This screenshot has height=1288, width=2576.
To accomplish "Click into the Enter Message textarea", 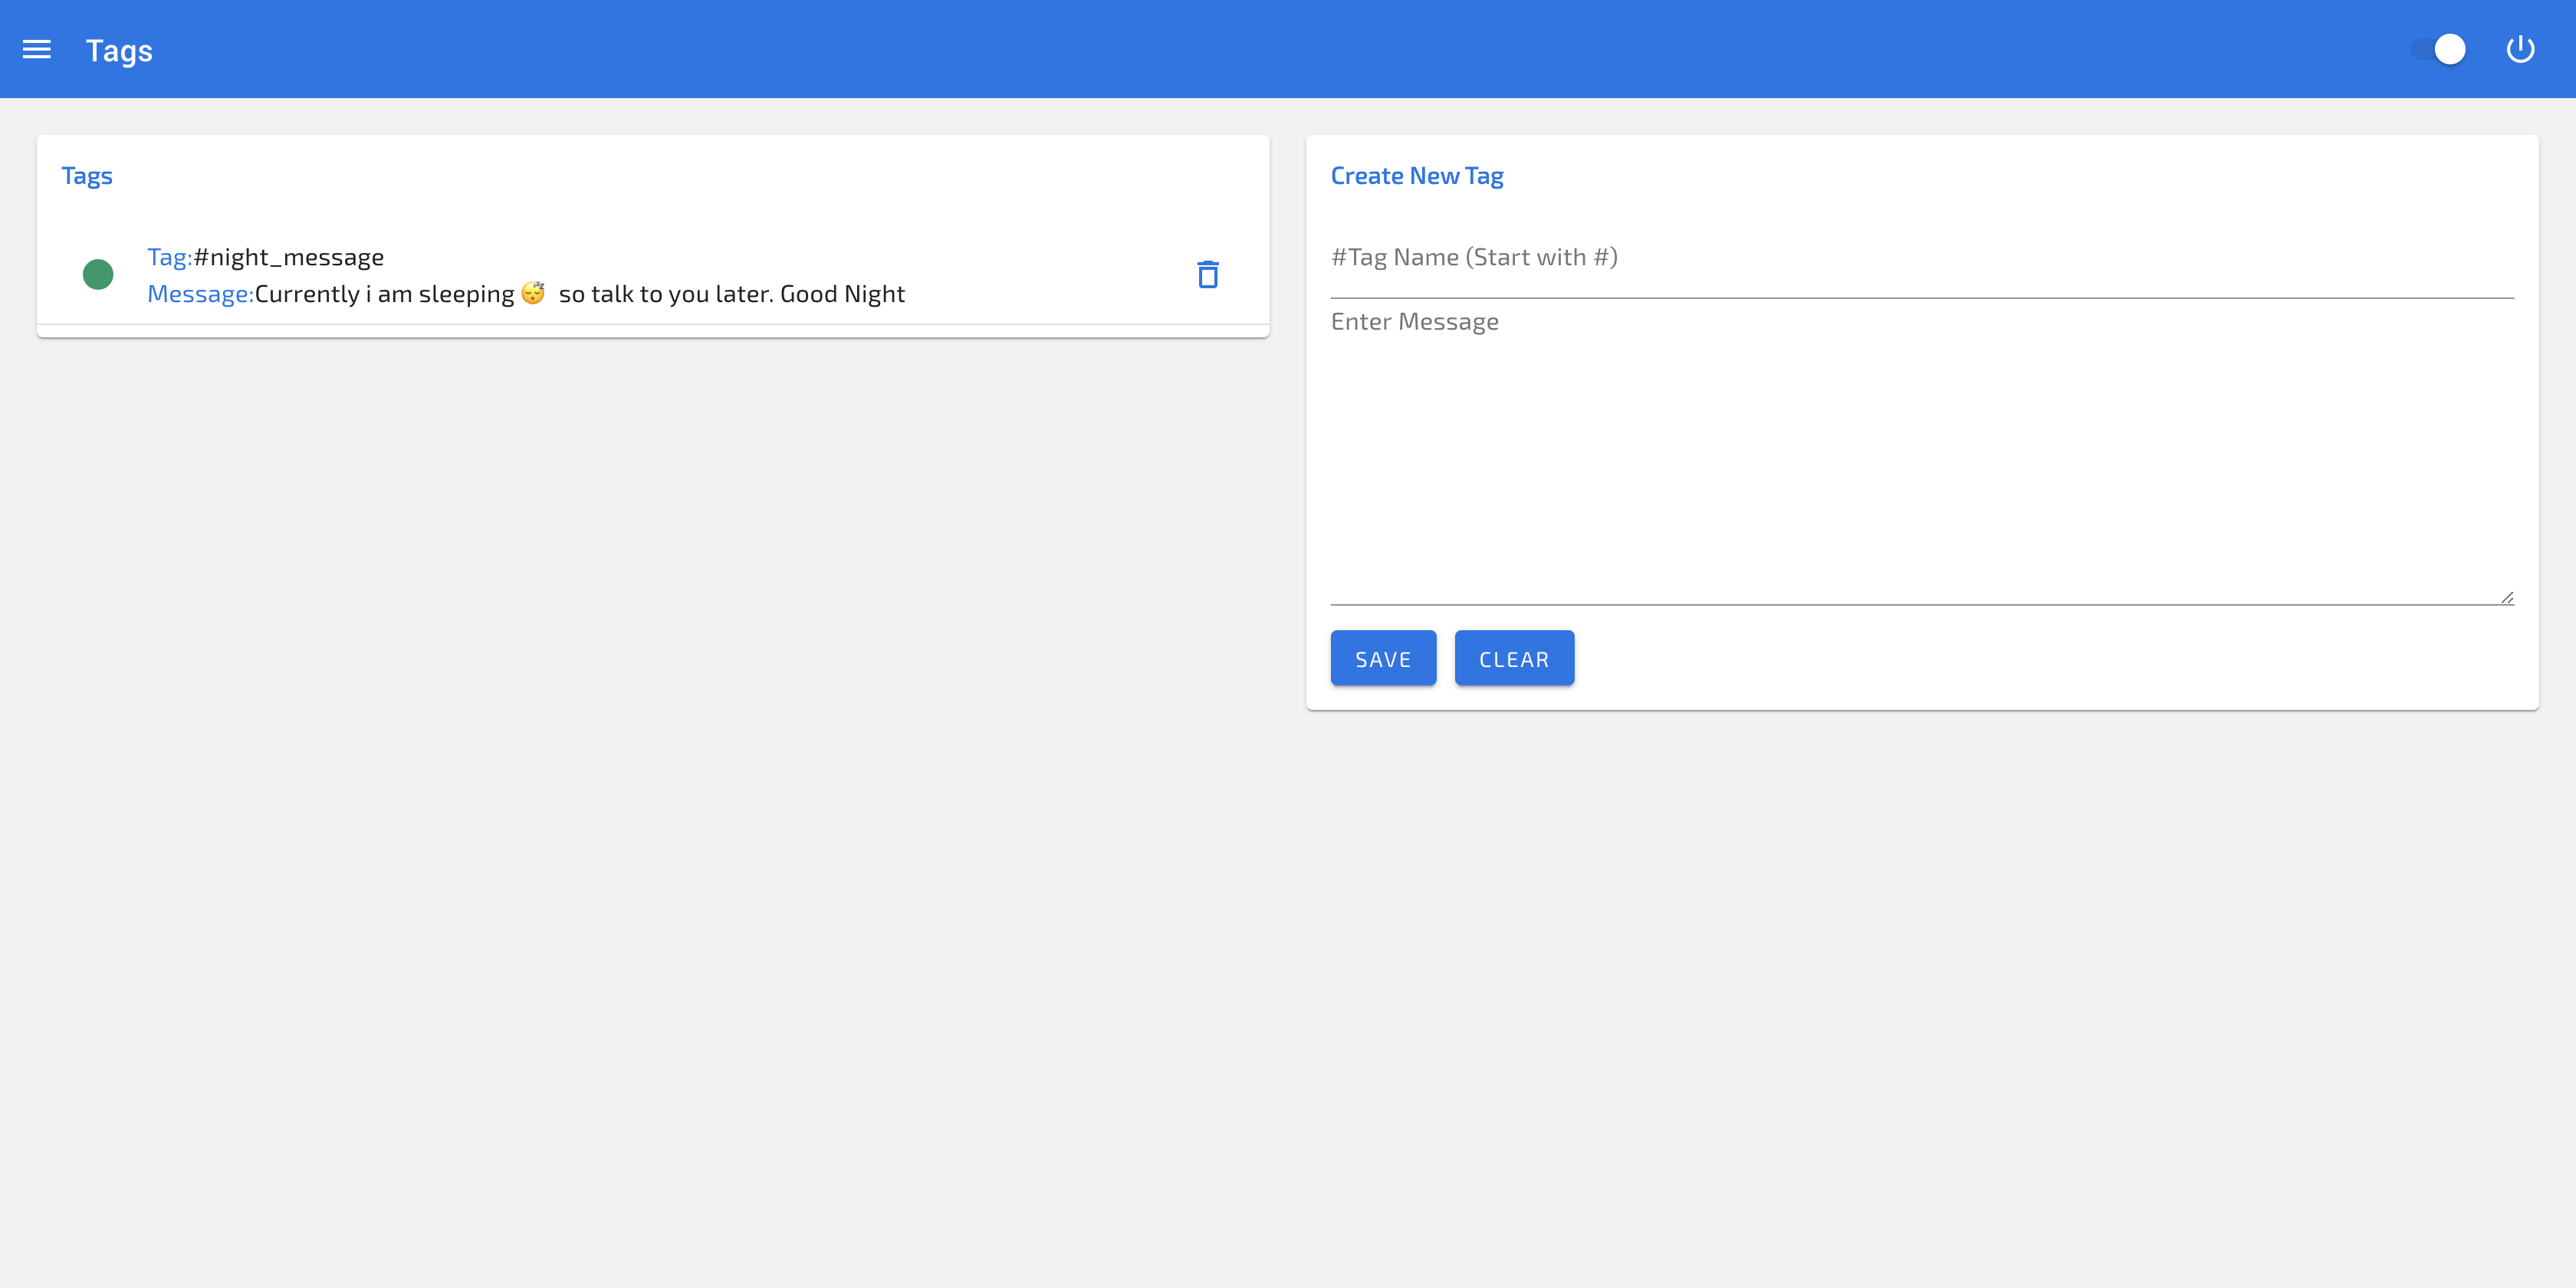I will coord(1922,455).
